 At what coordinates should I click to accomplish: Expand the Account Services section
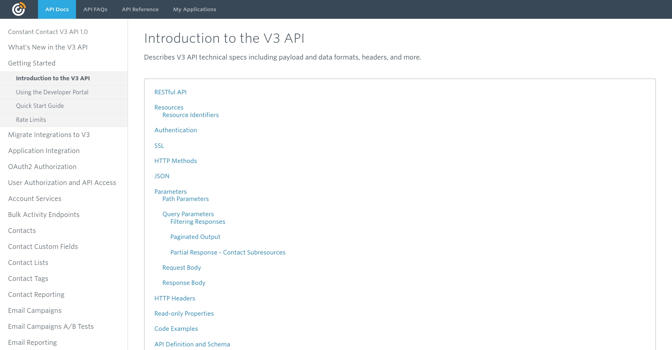(x=35, y=199)
